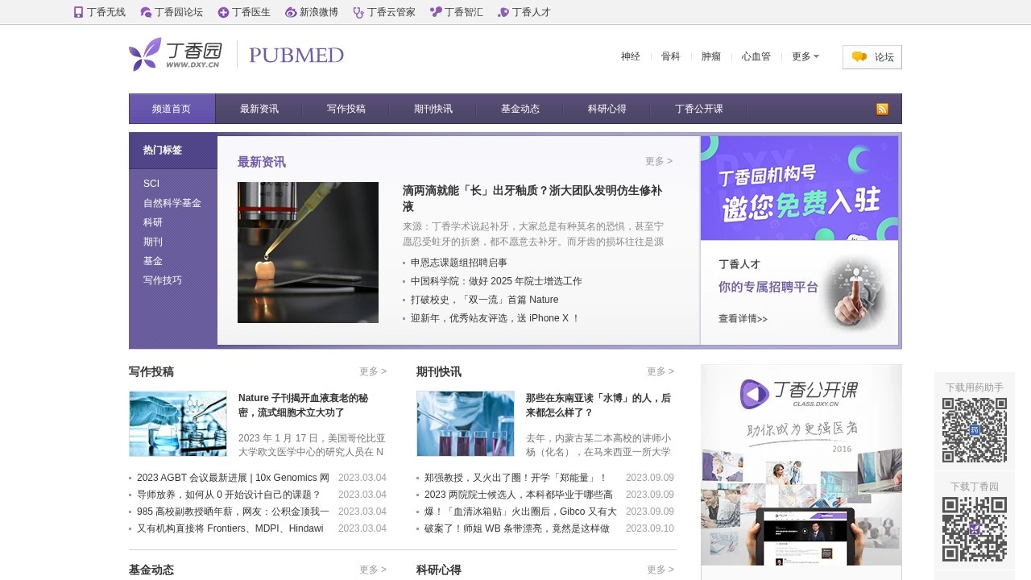Open the lab flask thumbnail under 写作投稿
The width and height of the screenshot is (1031, 580).
click(178, 424)
